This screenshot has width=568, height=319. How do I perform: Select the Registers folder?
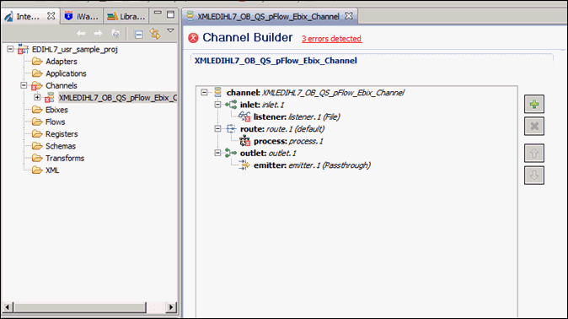[62, 134]
